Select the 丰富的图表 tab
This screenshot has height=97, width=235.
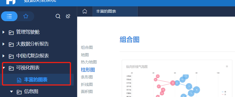(115, 11)
